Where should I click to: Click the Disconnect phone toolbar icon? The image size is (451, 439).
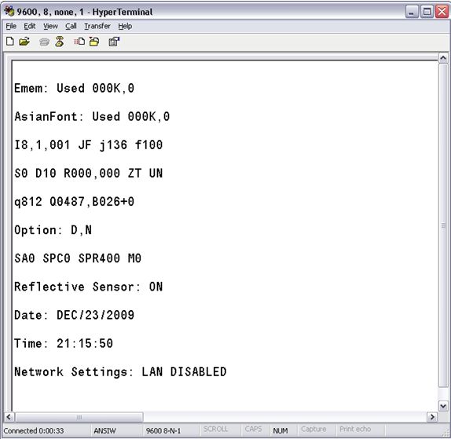coord(60,42)
